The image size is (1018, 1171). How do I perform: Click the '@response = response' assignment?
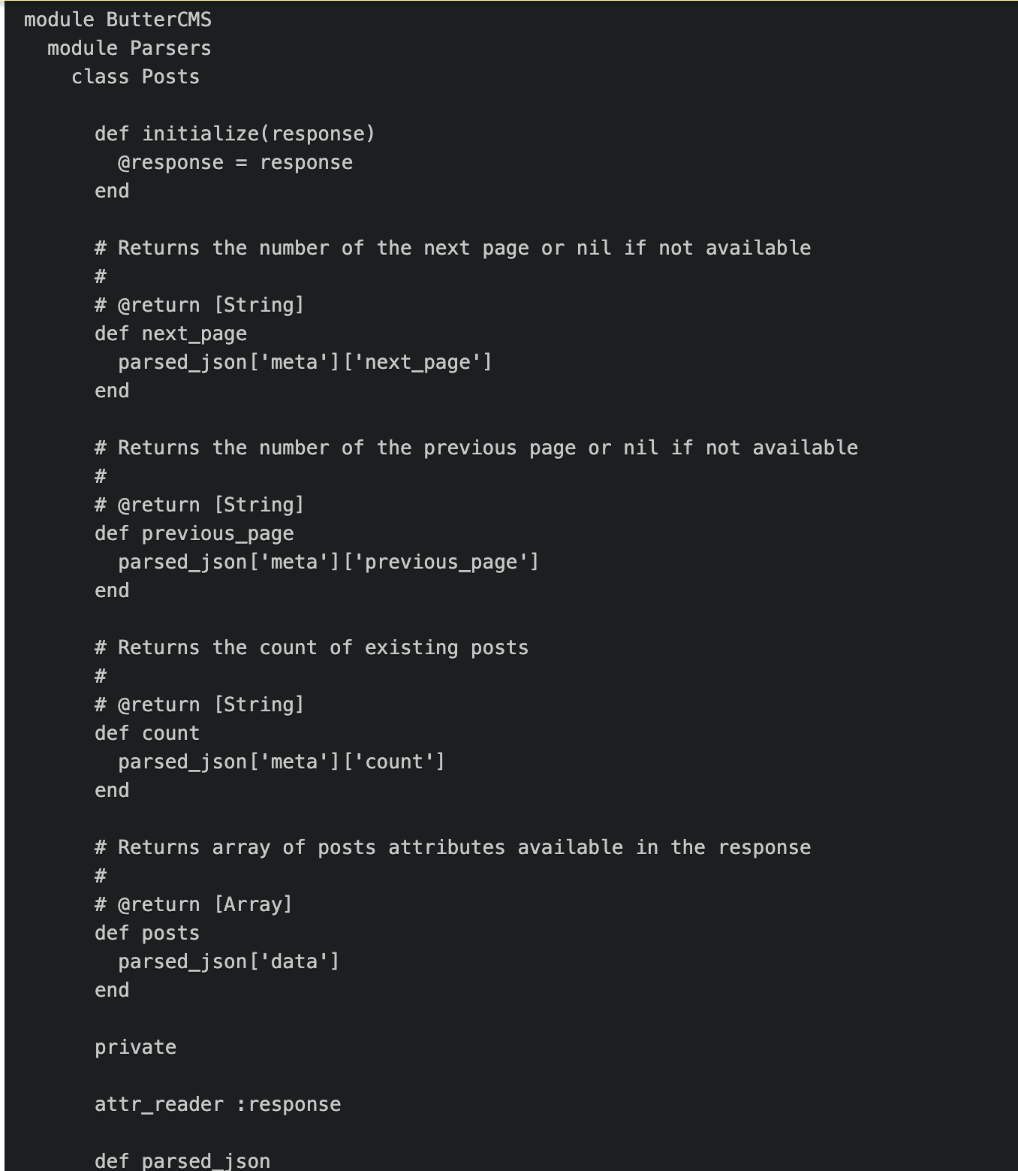(235, 162)
